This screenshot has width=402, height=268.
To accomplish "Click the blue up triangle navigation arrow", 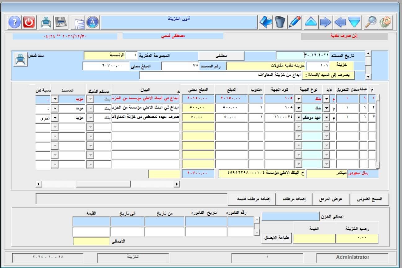I will (311, 22).
